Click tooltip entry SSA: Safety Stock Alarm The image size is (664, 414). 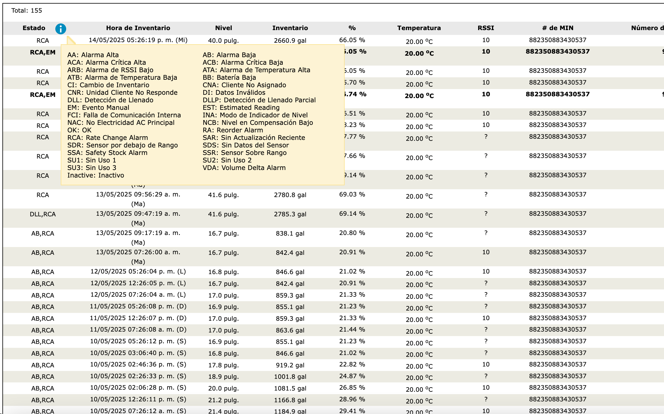tap(107, 153)
